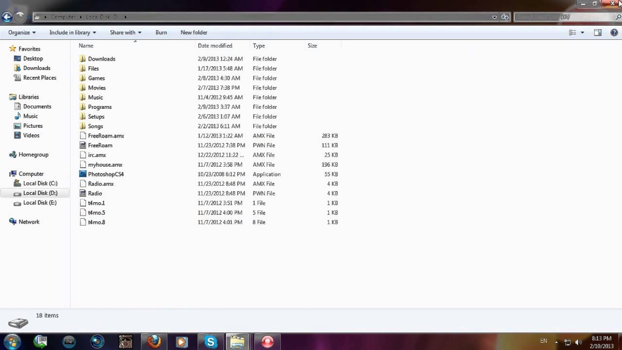
Task: Select the Music folder icon in file list
Action: 83,97
